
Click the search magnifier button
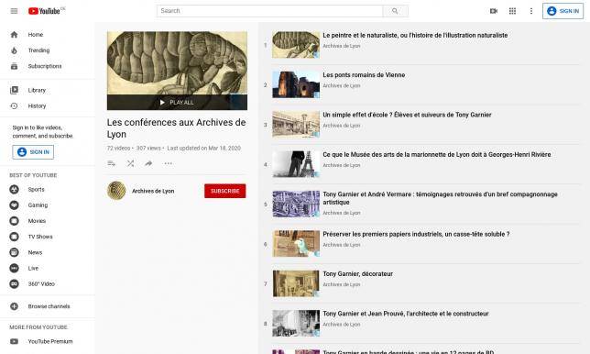[395, 11]
